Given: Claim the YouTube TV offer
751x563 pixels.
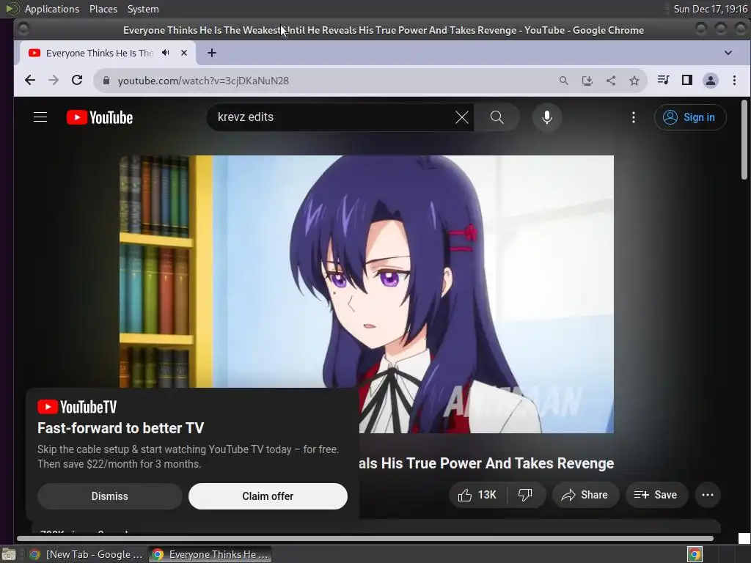Looking at the screenshot, I should pos(268,496).
